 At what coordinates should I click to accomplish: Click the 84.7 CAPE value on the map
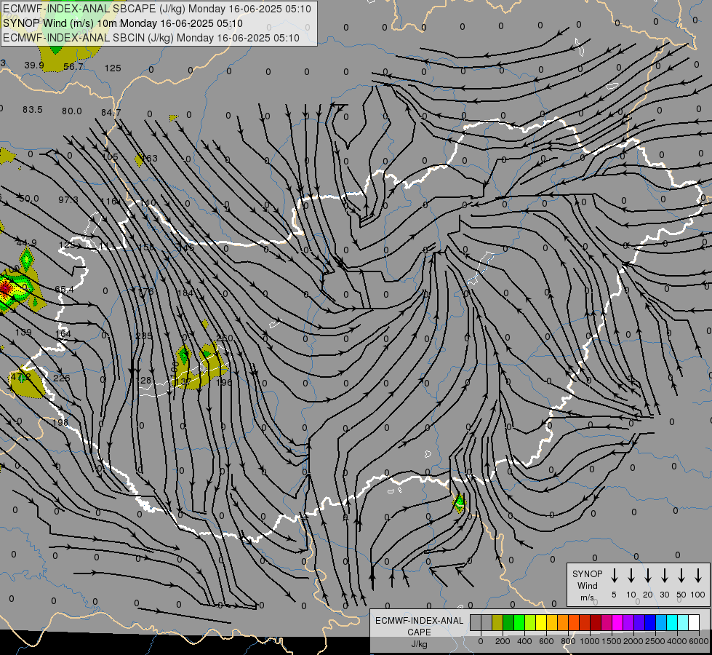[x=111, y=112]
